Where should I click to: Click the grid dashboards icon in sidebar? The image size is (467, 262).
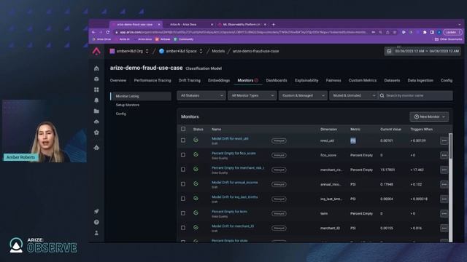96,90
